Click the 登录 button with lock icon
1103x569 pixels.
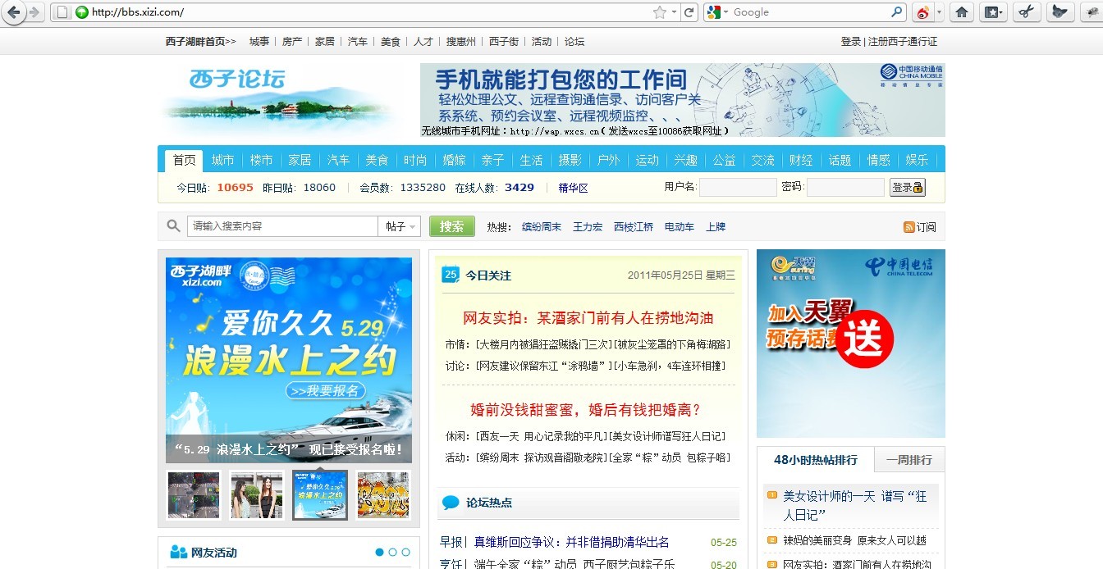tap(908, 188)
